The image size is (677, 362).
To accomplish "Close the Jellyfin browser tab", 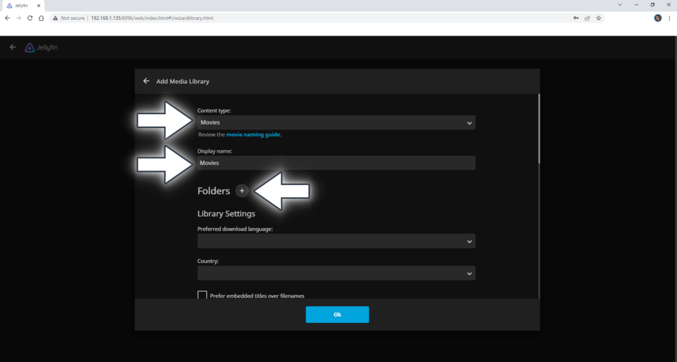I will pyautogui.click(x=38, y=5).
